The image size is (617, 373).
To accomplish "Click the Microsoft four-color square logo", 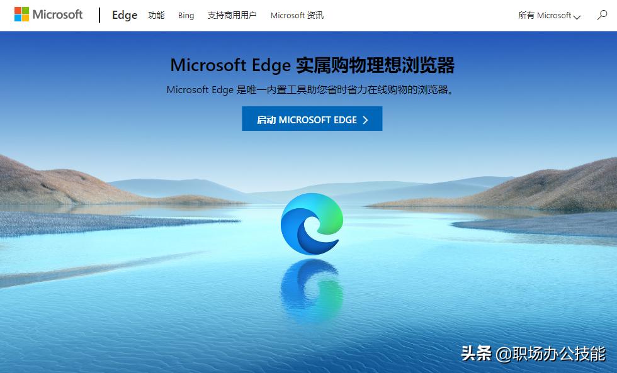I will point(21,14).
